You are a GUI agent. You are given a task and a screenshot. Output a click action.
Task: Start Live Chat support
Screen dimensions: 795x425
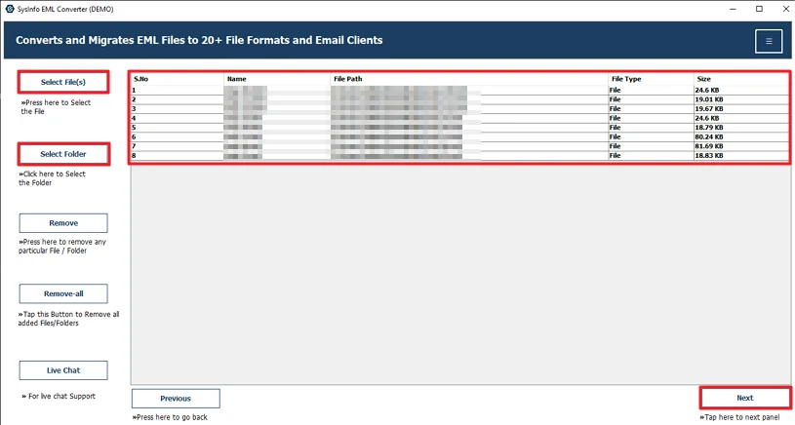[x=63, y=370]
